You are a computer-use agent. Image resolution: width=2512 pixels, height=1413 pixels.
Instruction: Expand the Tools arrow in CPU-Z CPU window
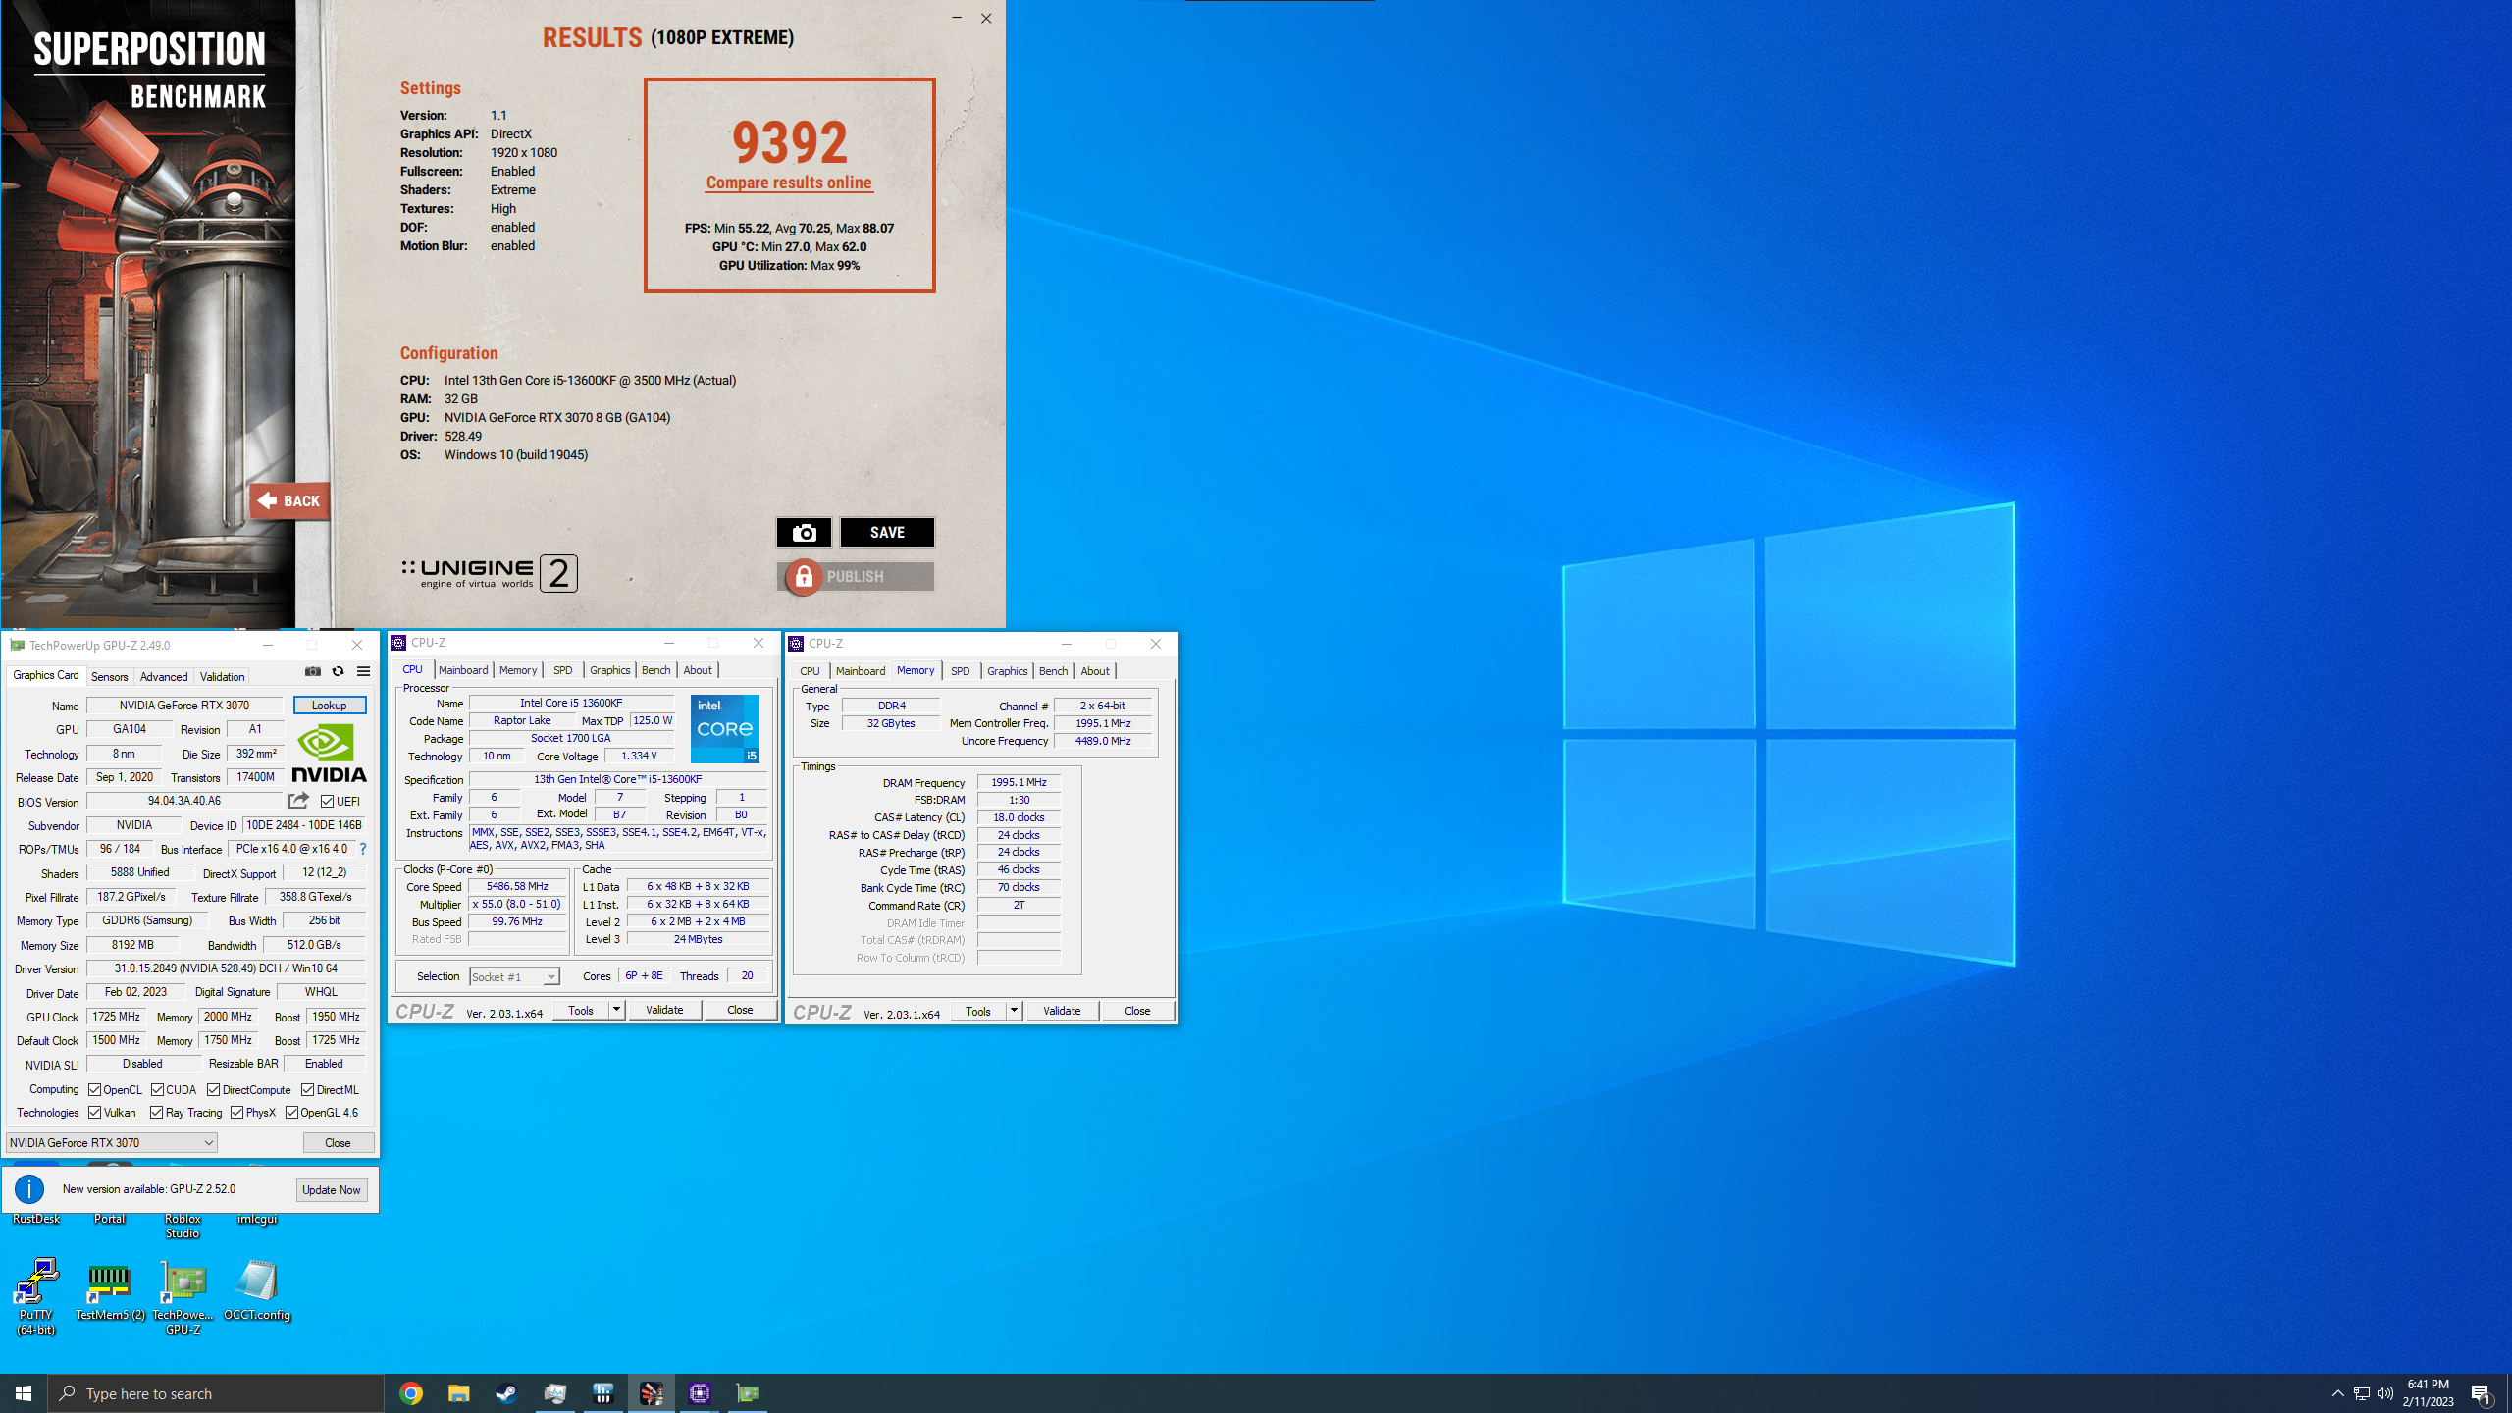(x=616, y=1010)
